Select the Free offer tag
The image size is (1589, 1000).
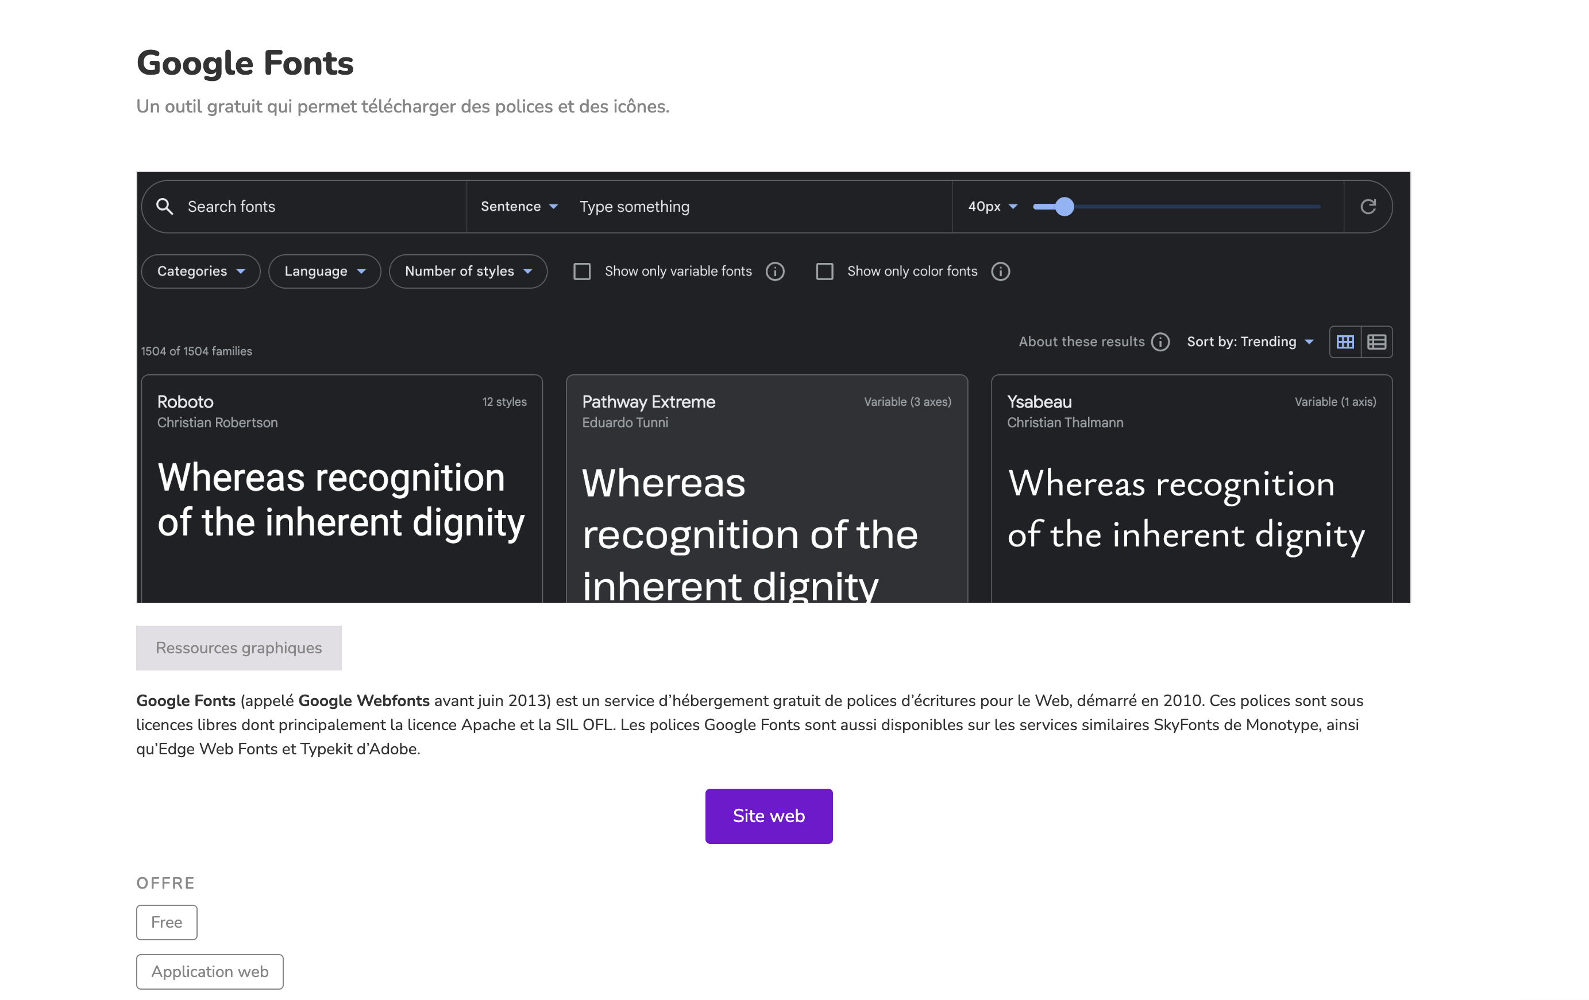[166, 921]
